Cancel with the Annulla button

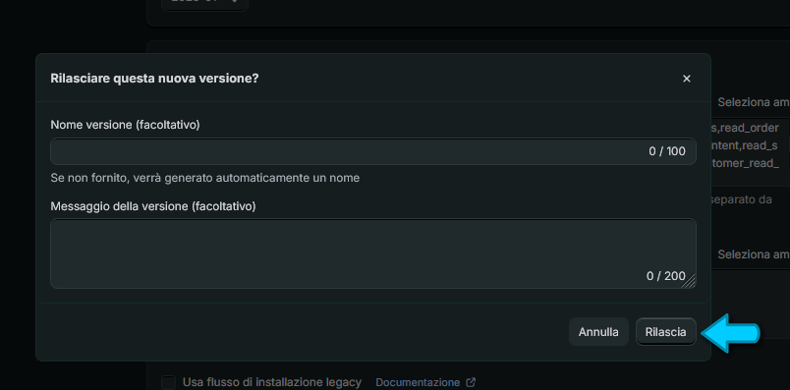coord(598,332)
